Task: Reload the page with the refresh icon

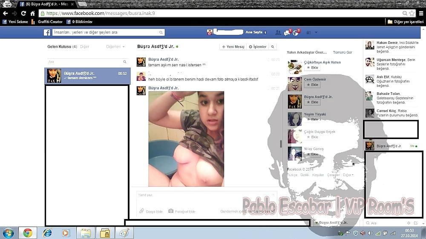Action: (23, 13)
